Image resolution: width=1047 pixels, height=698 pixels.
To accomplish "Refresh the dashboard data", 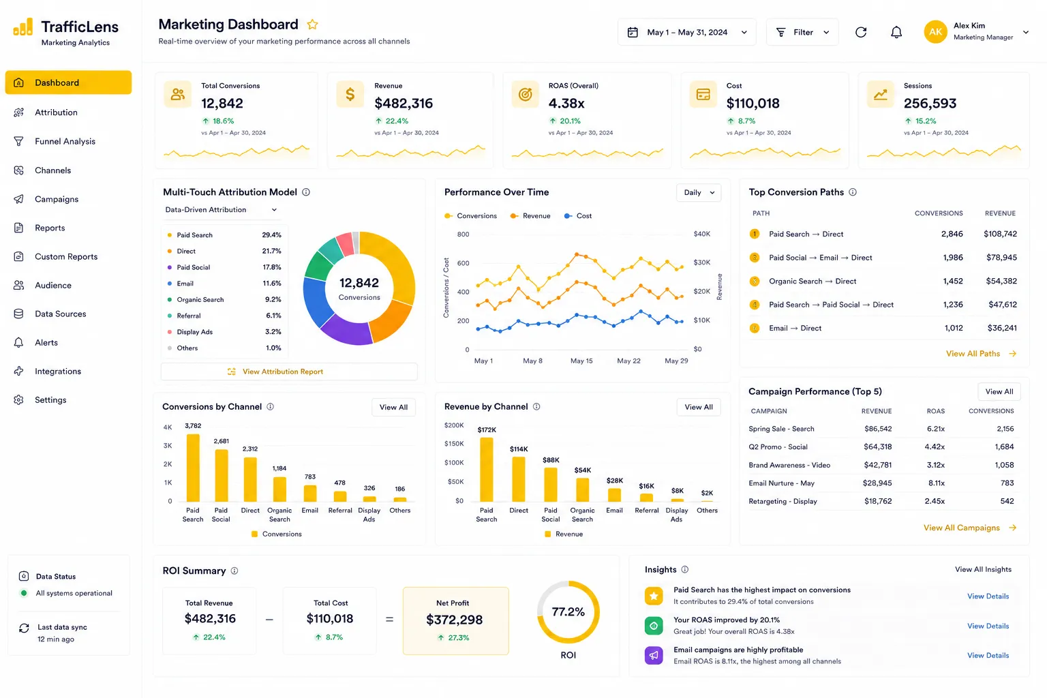I will (x=861, y=32).
